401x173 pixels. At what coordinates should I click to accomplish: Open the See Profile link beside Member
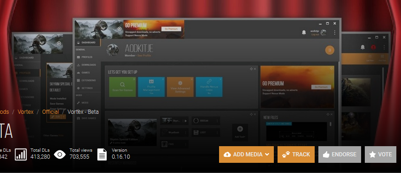(144, 56)
